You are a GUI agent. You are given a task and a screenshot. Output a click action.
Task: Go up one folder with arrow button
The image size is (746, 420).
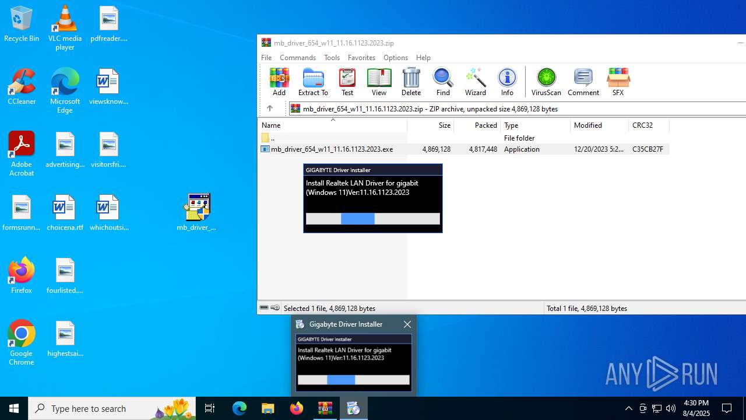point(270,108)
